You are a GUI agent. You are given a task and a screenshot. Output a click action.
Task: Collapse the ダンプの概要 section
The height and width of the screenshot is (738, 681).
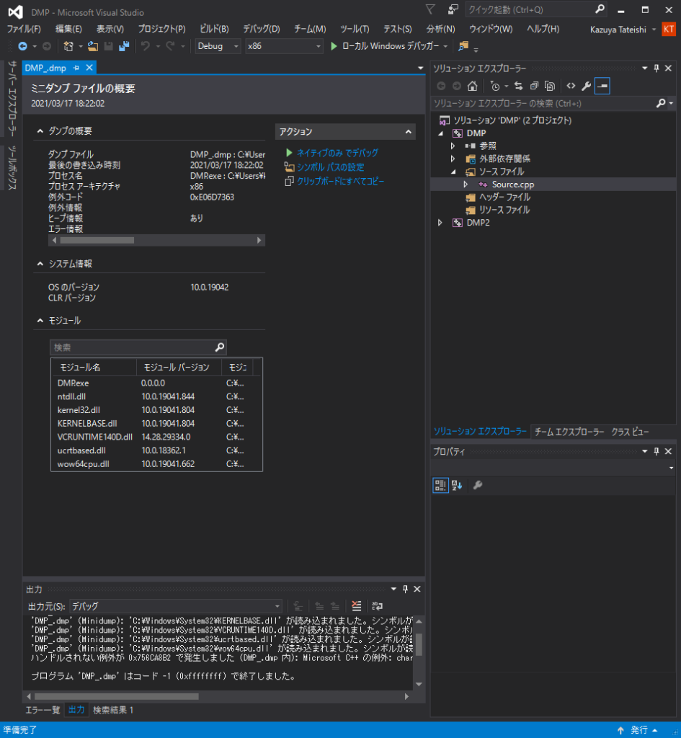click(40, 131)
